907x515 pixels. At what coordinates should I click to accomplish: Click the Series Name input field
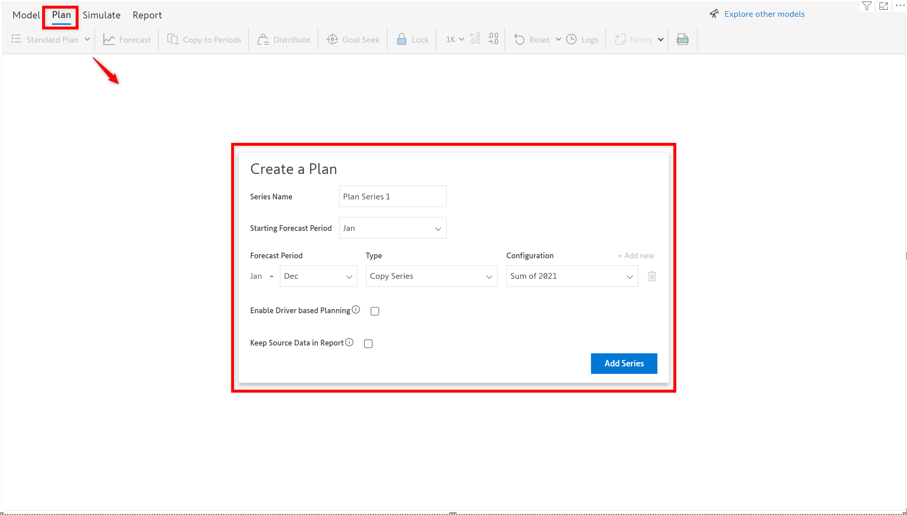click(392, 197)
